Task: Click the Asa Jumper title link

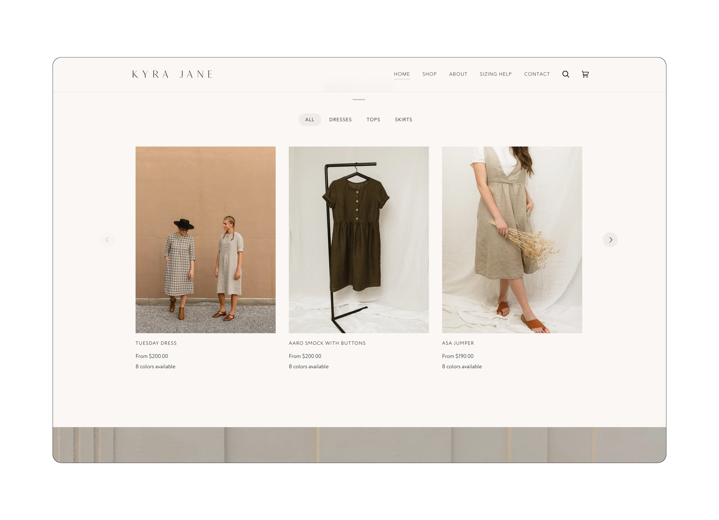Action: (x=458, y=343)
